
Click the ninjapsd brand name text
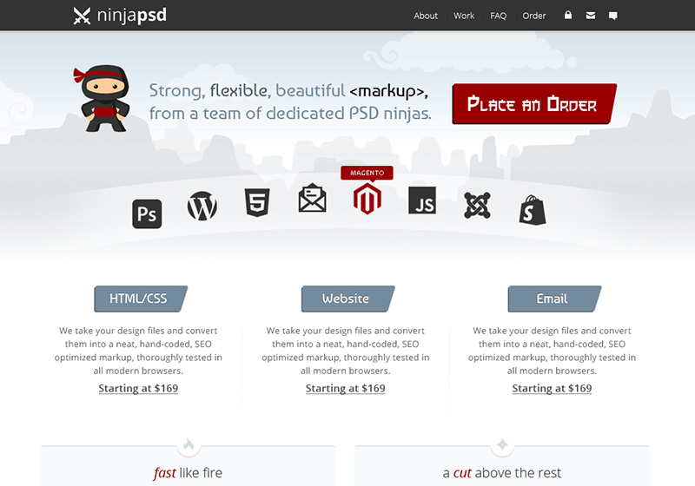tap(132, 16)
